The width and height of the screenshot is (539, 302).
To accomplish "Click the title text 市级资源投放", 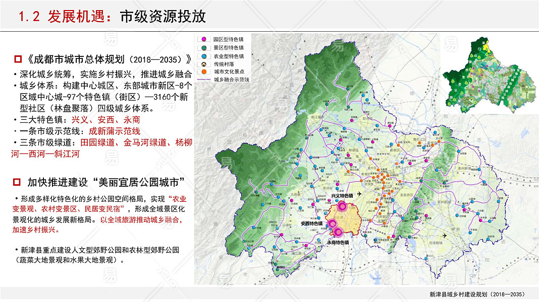I will [163, 16].
